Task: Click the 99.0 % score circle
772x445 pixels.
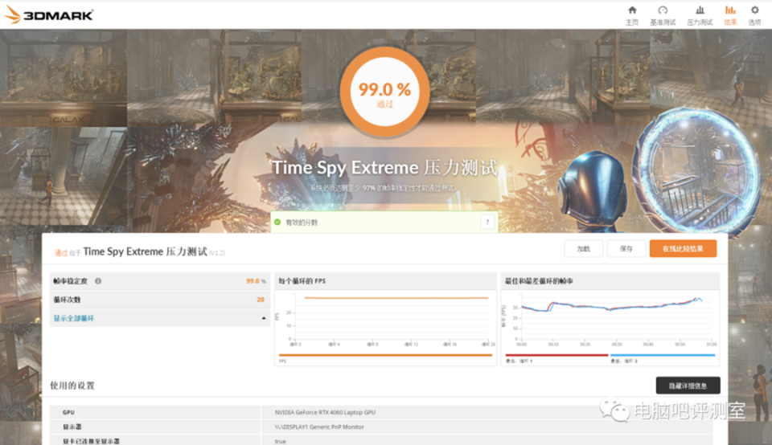Action: point(384,92)
